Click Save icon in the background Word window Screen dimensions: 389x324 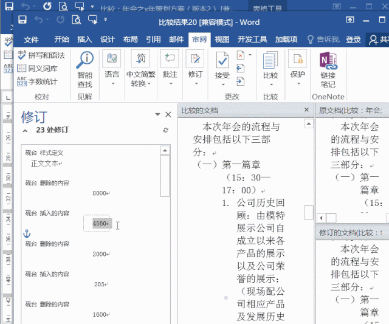[x=9, y=5]
